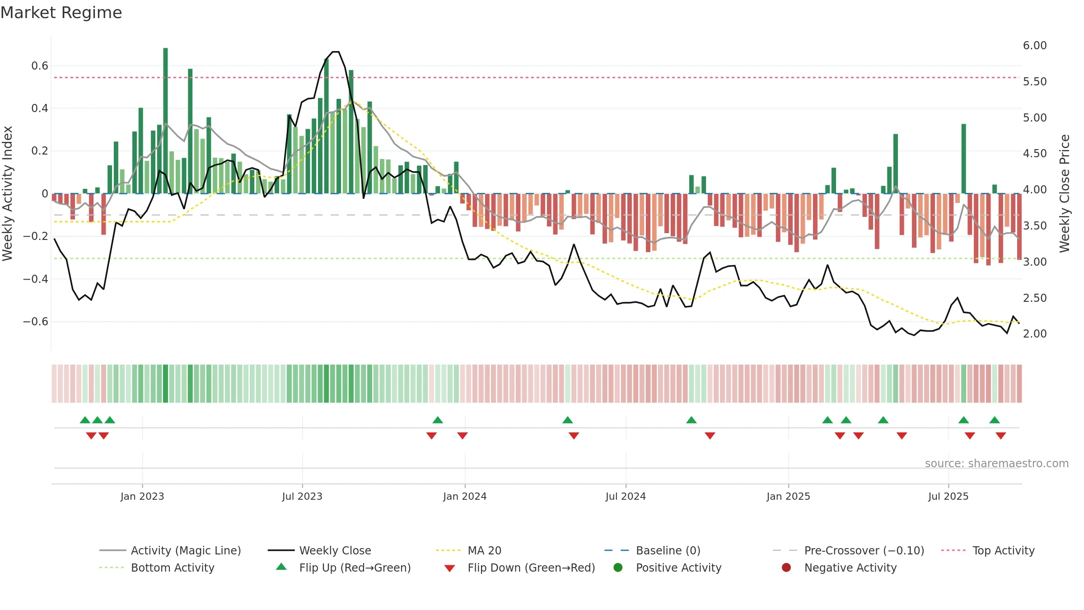Screen dimensions: 1084x610
Task: Click the Jul 2024 axis label
Action: point(626,496)
